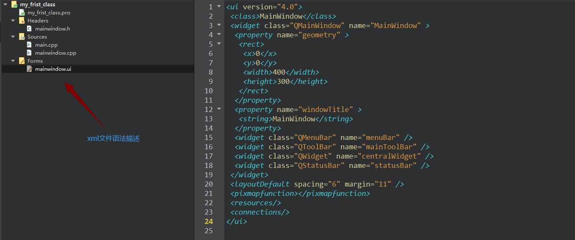Collapse the Headers folder node
The image size is (575, 240).
tap(13, 21)
